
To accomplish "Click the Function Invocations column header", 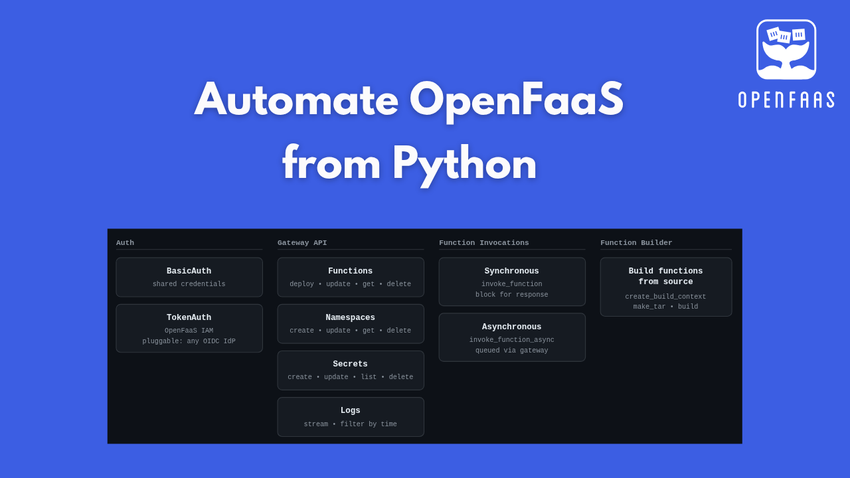I will pyautogui.click(x=484, y=243).
